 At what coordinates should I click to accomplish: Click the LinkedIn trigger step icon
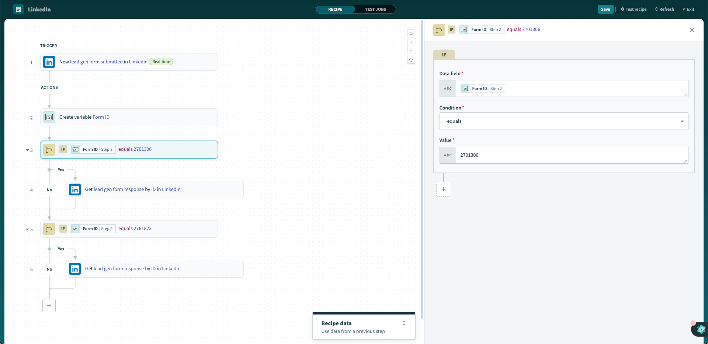coord(49,62)
